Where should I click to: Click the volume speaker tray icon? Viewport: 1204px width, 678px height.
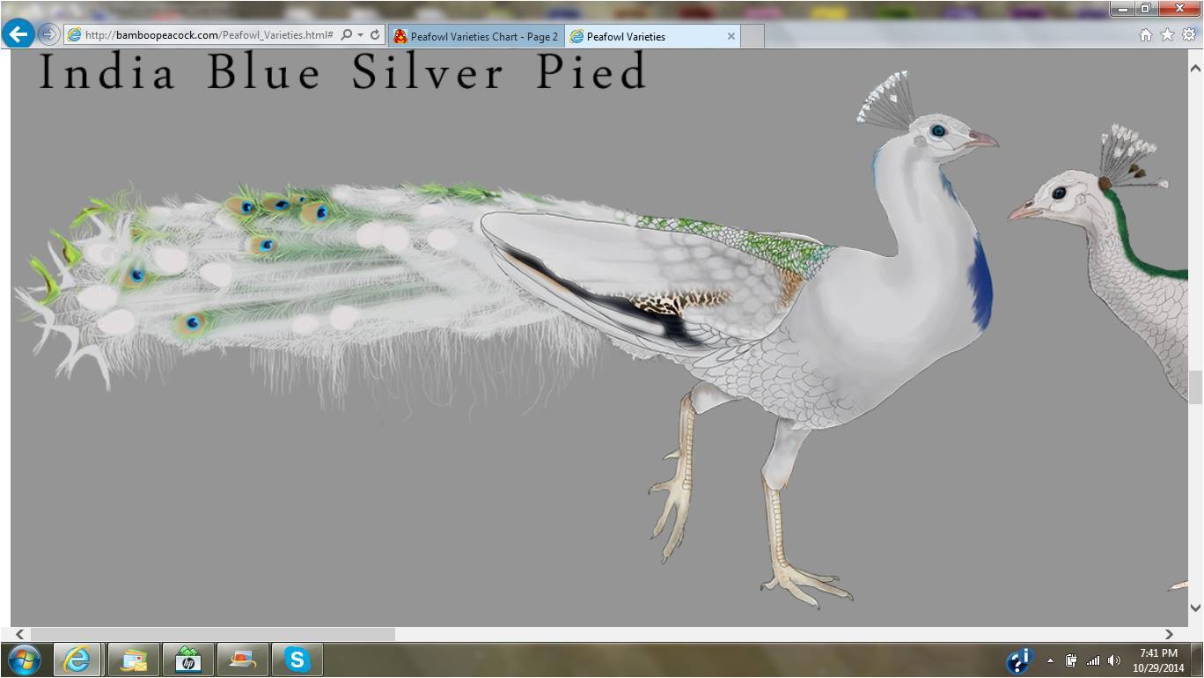coord(1114,660)
